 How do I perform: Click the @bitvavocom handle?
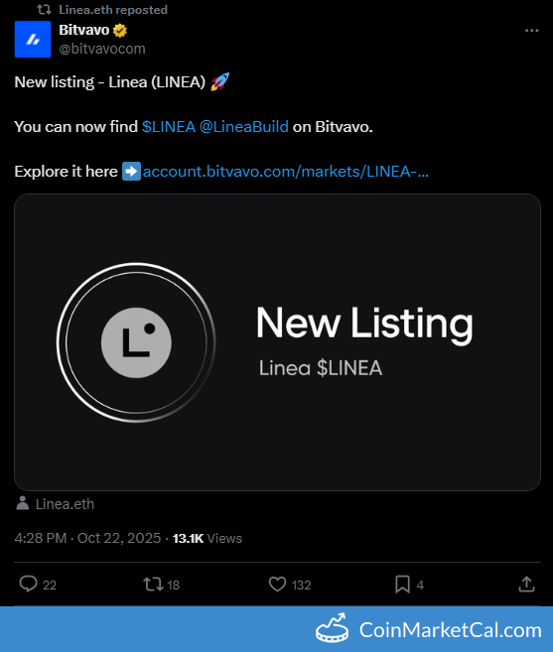pyautogui.click(x=102, y=49)
